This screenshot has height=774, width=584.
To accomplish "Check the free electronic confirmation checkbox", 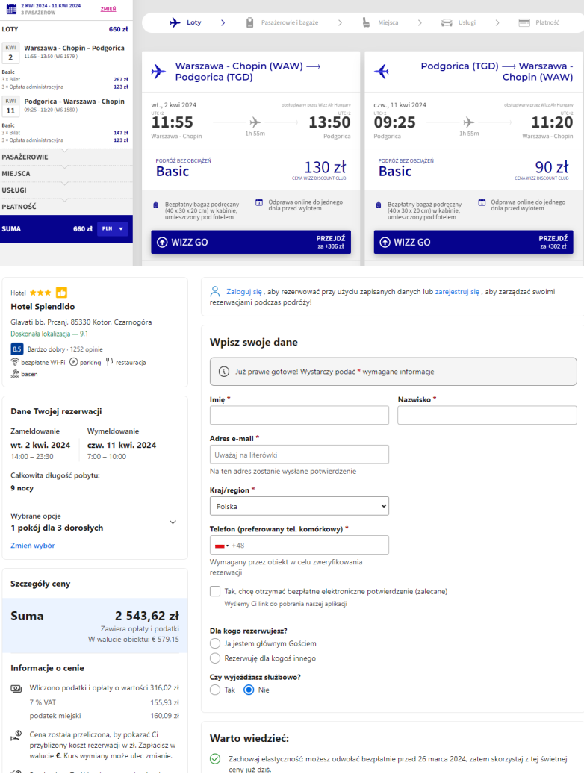I will [x=215, y=591].
